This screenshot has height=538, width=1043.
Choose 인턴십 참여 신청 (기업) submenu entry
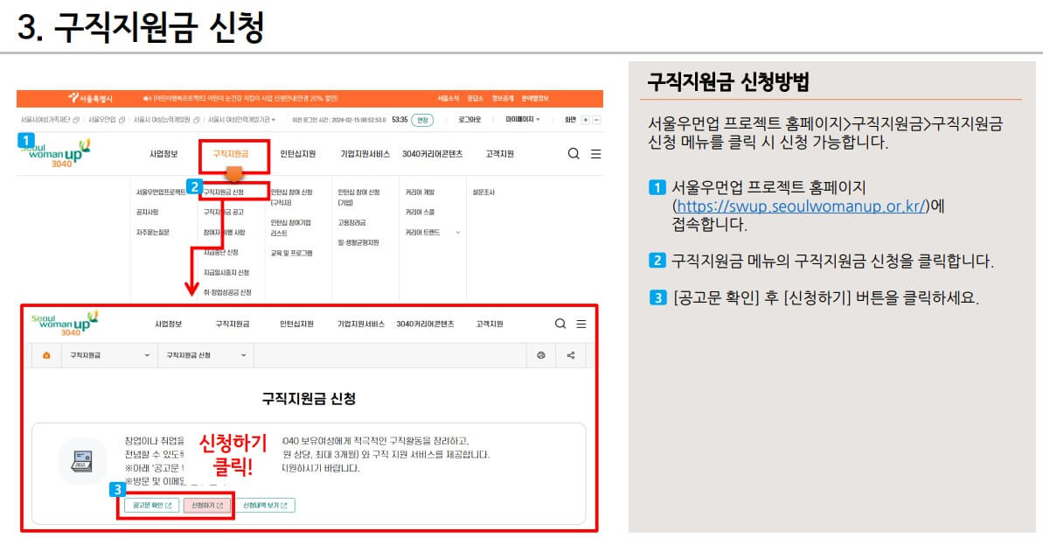click(x=358, y=197)
